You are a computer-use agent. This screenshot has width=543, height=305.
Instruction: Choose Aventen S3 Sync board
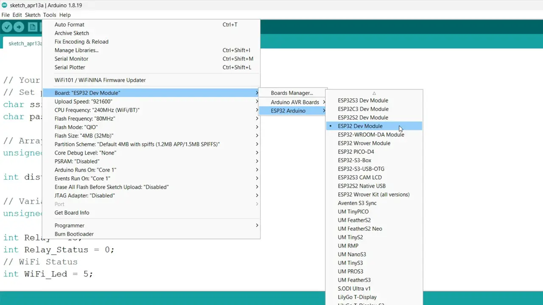pyautogui.click(x=374, y=203)
